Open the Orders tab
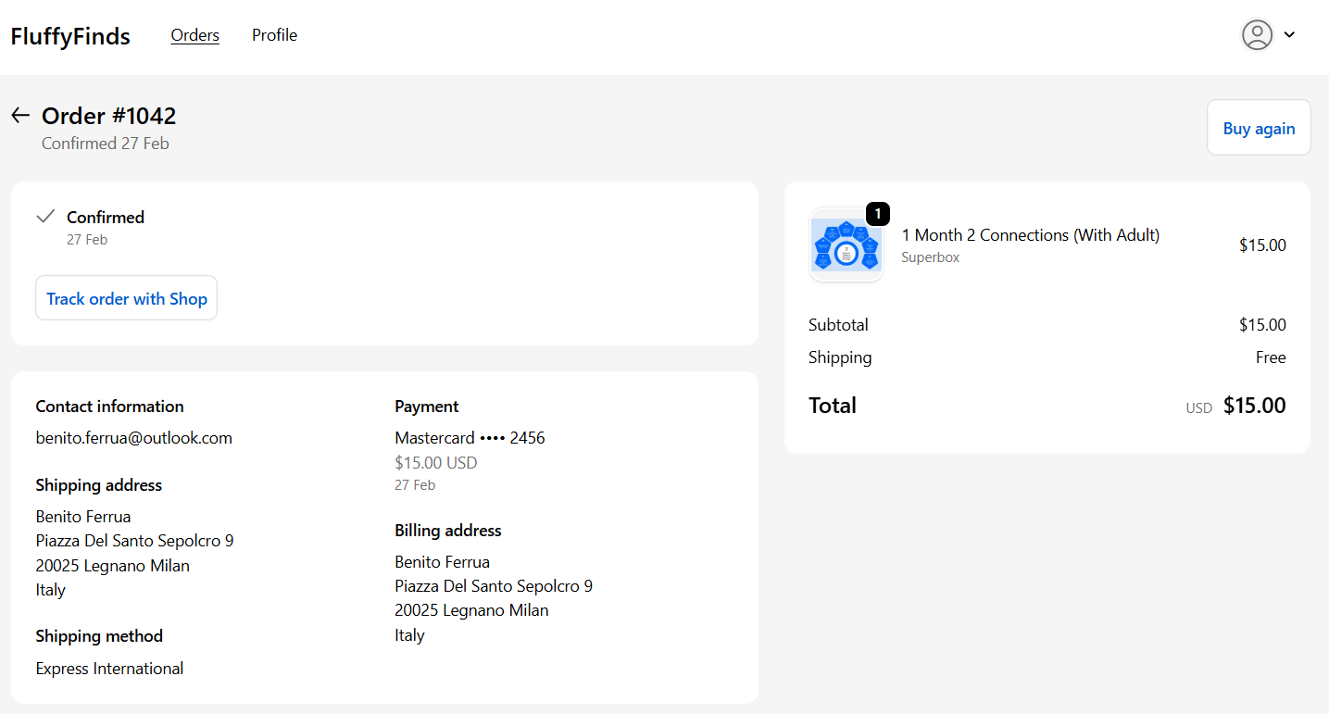 (194, 35)
